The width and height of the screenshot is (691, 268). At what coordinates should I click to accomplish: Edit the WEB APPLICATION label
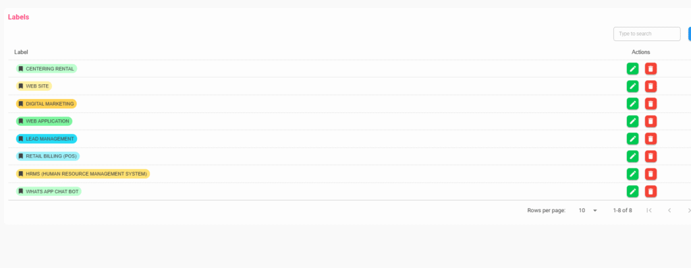point(632,121)
